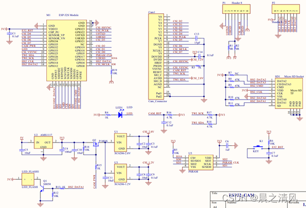
Task: Click the 'Cam_Connector' label text
Action: coord(157,101)
